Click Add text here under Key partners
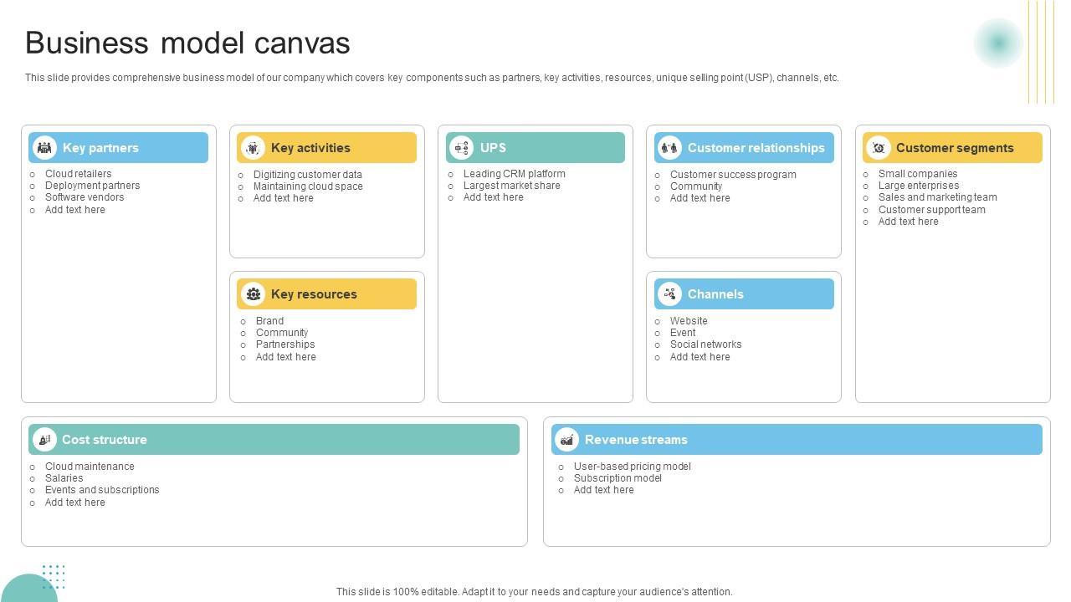 [x=75, y=210]
